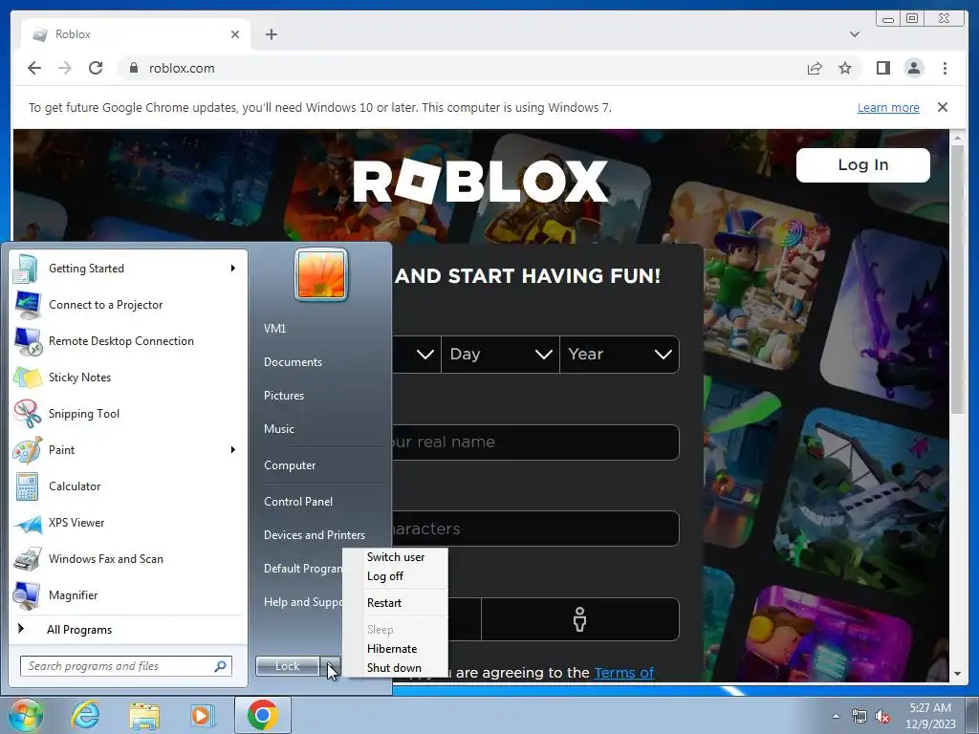
Task: Toggle the Chrome side panel icon
Action: pyautogui.click(x=882, y=68)
